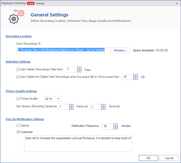Screen dimensions: 181x163
Task: Open the Picture Quality 50 % dropdown
Action: pyautogui.click(x=53, y=99)
